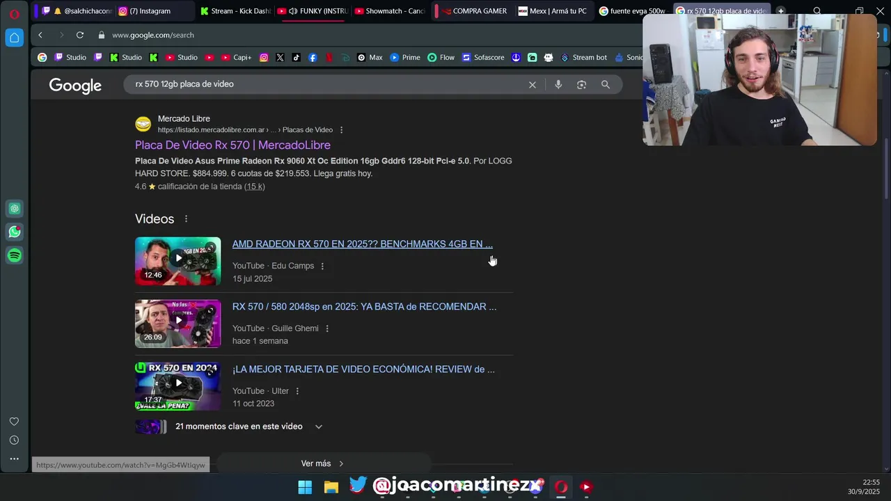Click the Google logo
The width and height of the screenshot is (891, 501).
(x=75, y=86)
